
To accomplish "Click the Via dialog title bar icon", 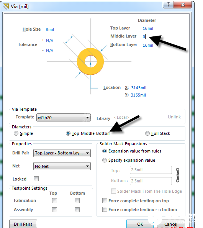I will click(6, 7).
